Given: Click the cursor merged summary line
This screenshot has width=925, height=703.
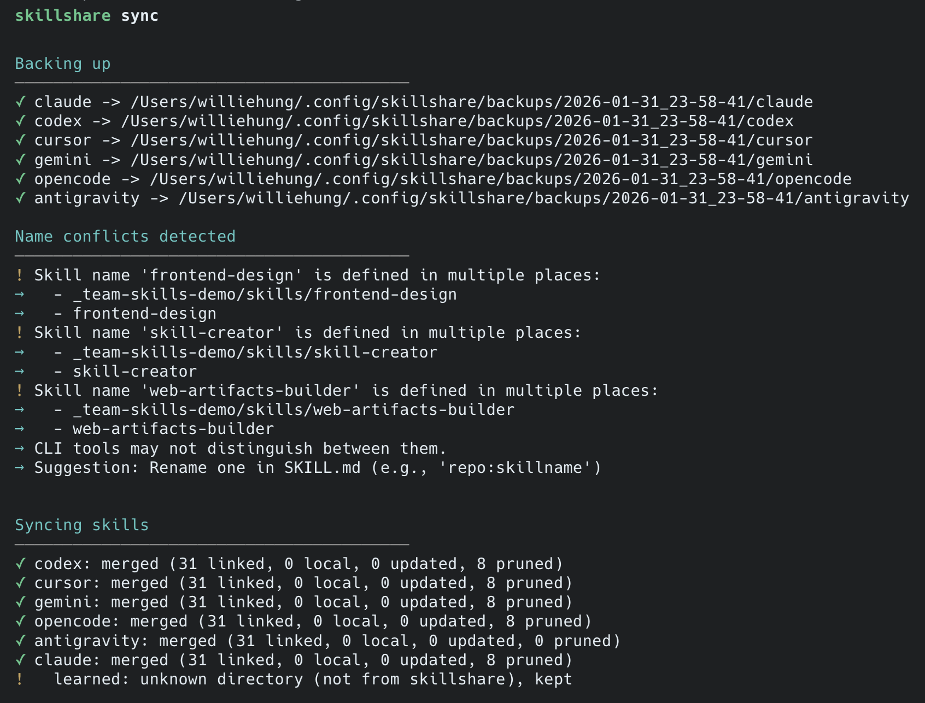Looking at the screenshot, I should 303,583.
